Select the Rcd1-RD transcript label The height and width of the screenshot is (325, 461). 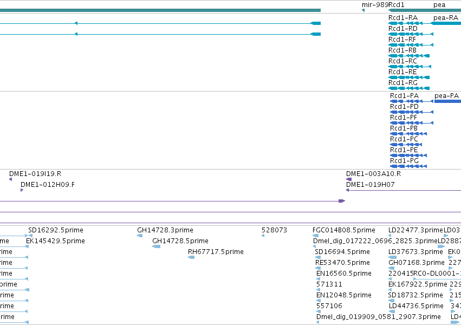point(403,29)
